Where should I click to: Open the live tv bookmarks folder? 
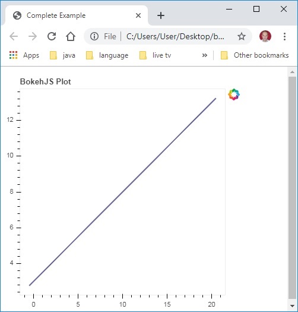tap(155, 55)
